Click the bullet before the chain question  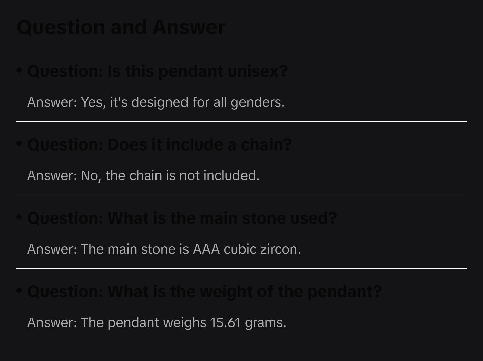(x=19, y=144)
